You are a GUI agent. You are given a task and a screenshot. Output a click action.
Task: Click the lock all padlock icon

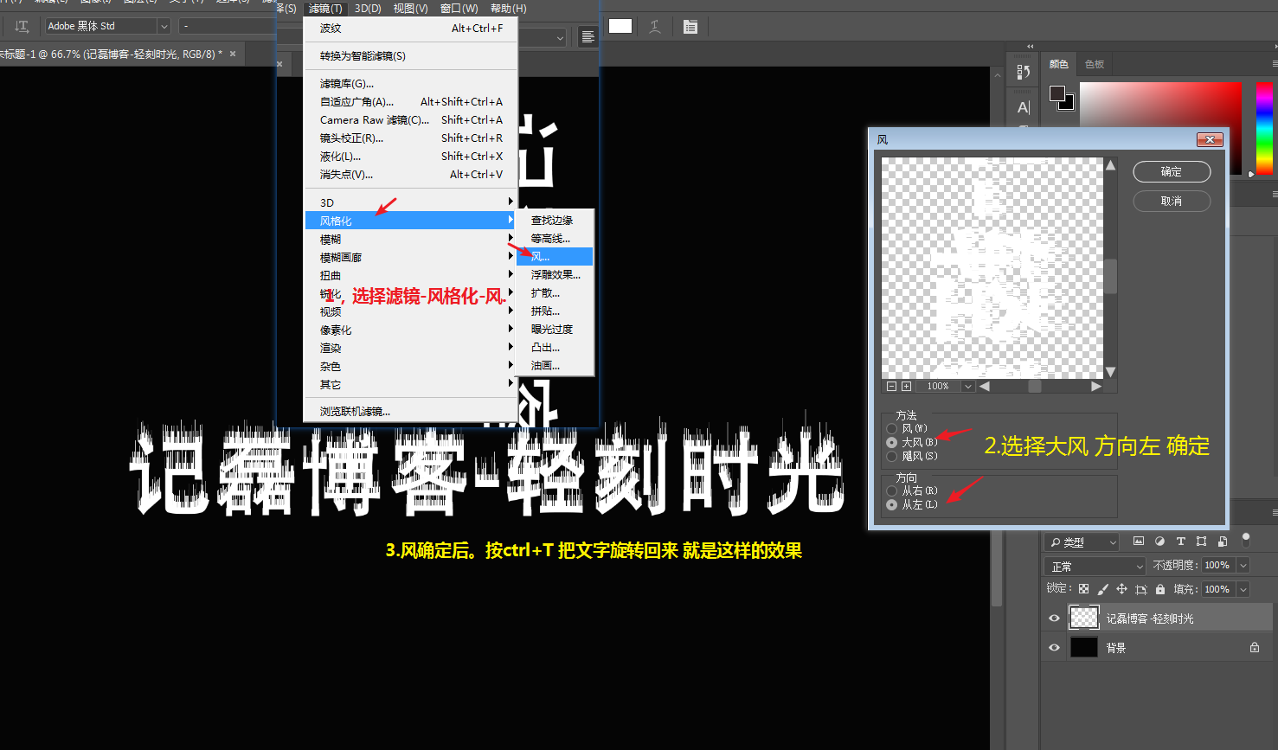click(1160, 589)
